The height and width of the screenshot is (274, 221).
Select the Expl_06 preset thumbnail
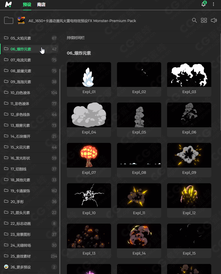189,115
